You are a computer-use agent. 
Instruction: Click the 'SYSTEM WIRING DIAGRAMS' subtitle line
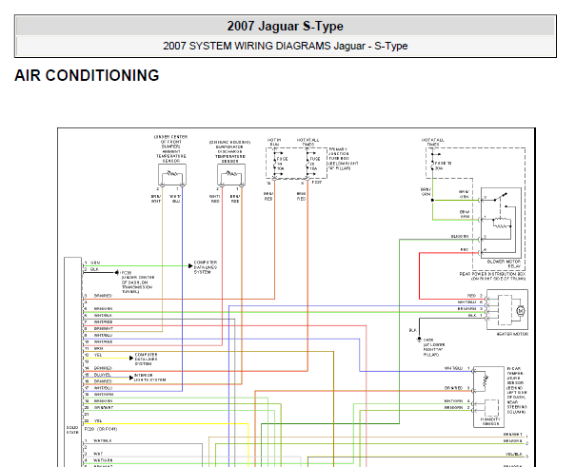[286, 46]
